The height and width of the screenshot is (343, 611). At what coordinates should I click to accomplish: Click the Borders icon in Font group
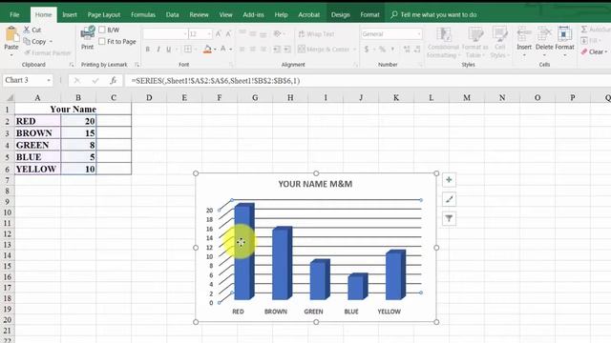click(x=188, y=49)
